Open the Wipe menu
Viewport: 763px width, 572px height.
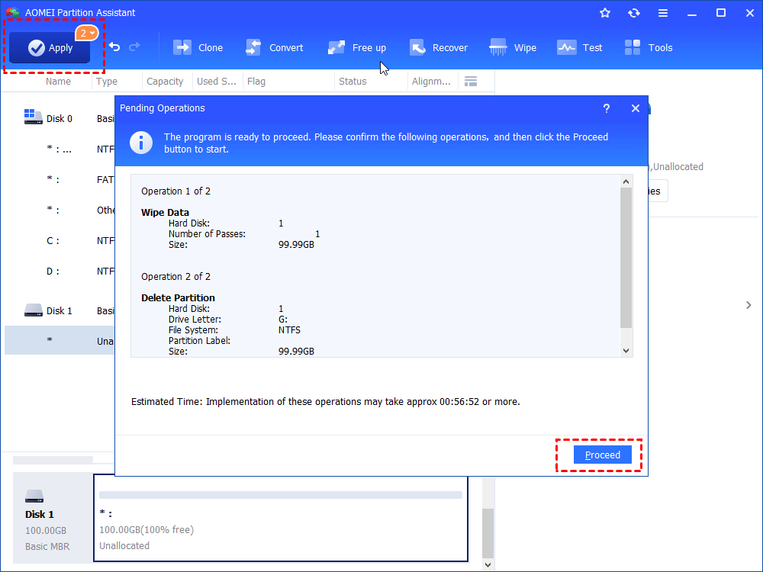pos(513,47)
